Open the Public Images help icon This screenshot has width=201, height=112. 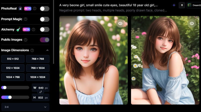click(25, 40)
